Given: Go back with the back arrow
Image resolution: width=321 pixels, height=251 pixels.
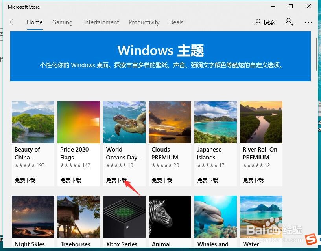Looking at the screenshot, I should 13,22.
